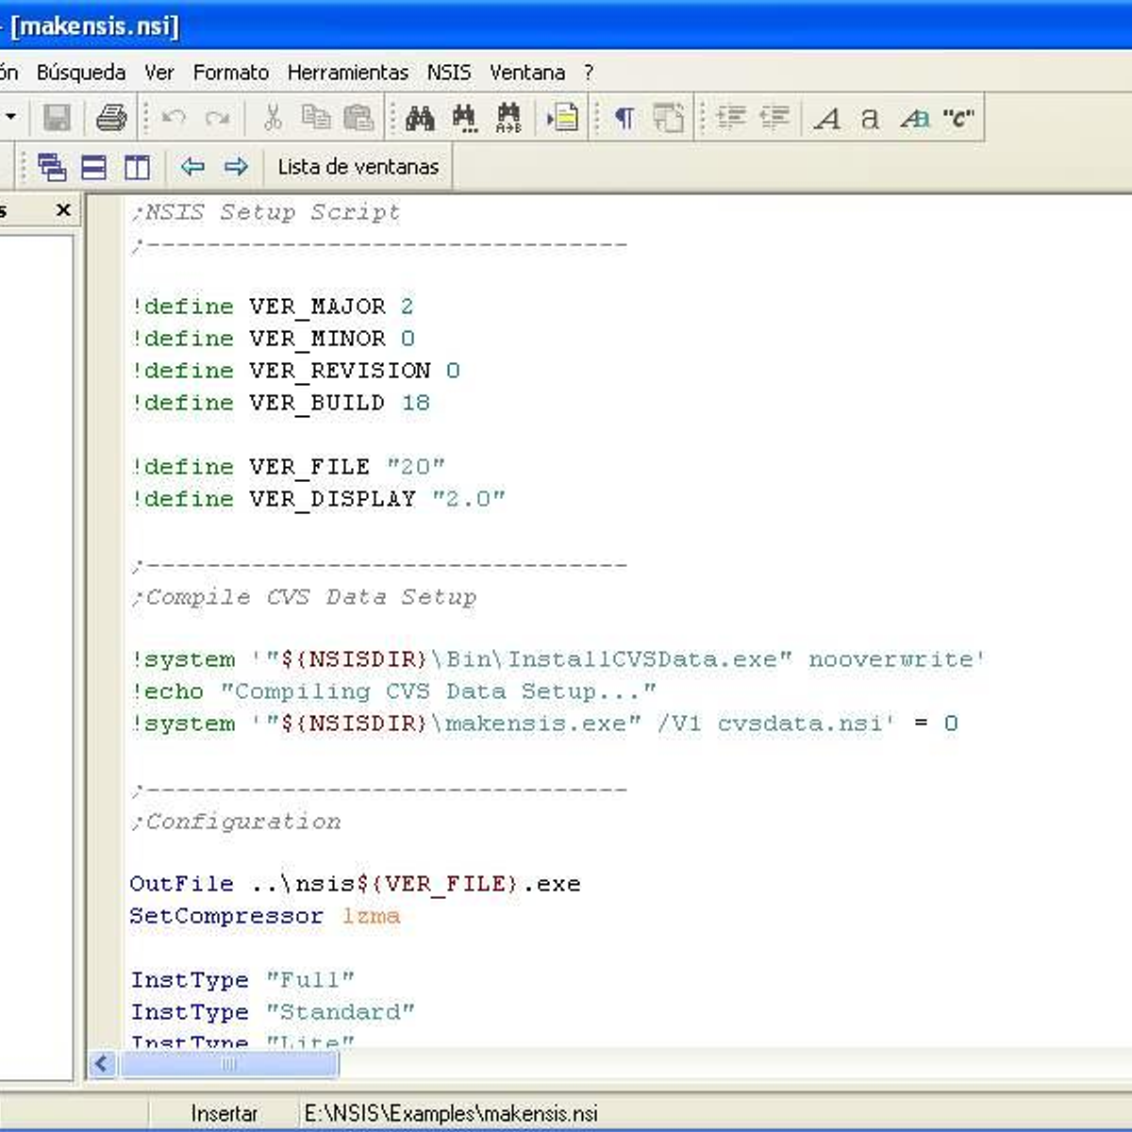Tile windows horizontally icon
1132x1132 pixels.
94,167
